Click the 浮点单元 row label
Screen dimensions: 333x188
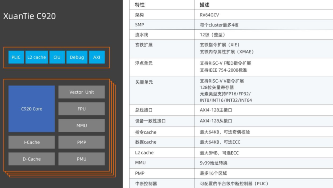[144, 63]
